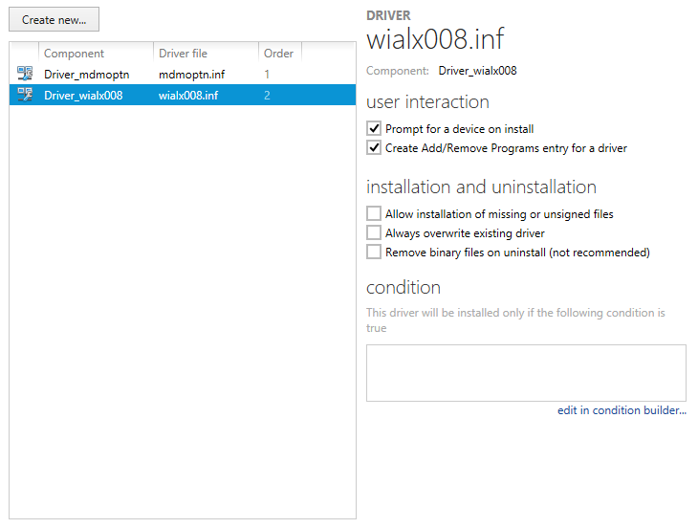
Task: Check Always overwrite existing driver
Action: (x=374, y=233)
